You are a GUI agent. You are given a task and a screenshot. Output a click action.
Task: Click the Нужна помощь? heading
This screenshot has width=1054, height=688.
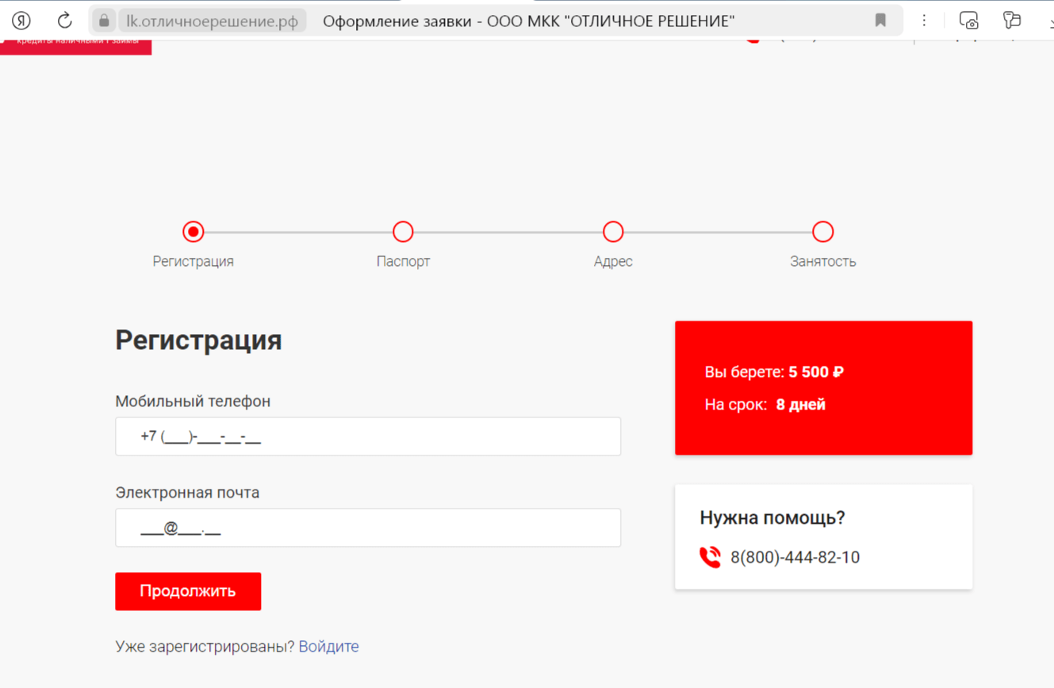pyautogui.click(x=772, y=518)
